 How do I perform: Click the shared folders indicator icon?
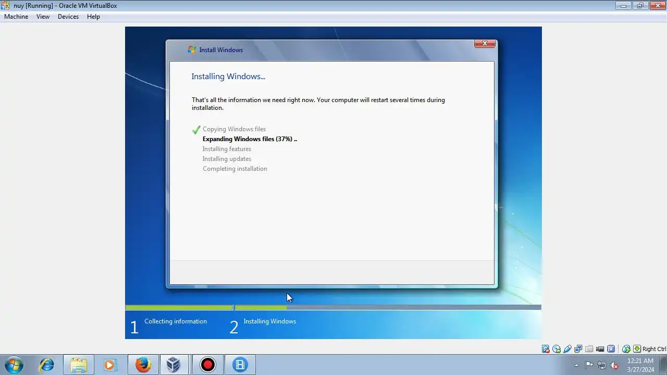[x=589, y=349]
